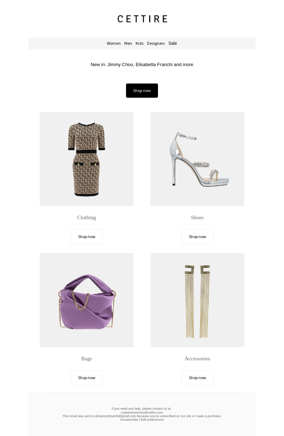
Task: Click the Accessories category label
Action: (197, 359)
